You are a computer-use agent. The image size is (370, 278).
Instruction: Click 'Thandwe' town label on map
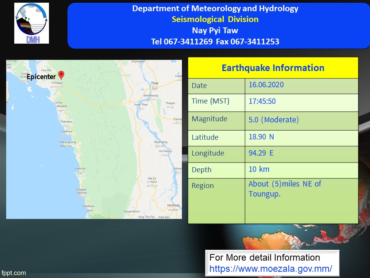(x=66, y=122)
